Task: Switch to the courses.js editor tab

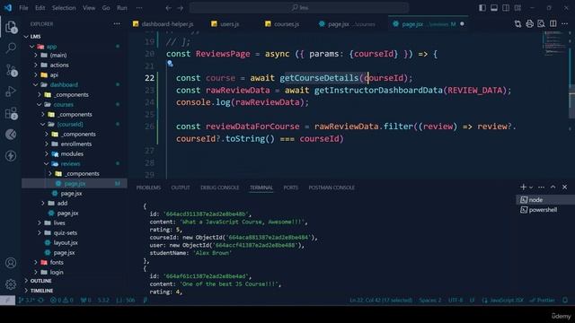Action: pos(282,24)
